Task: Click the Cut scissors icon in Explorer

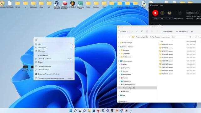Action: pos(132,31)
